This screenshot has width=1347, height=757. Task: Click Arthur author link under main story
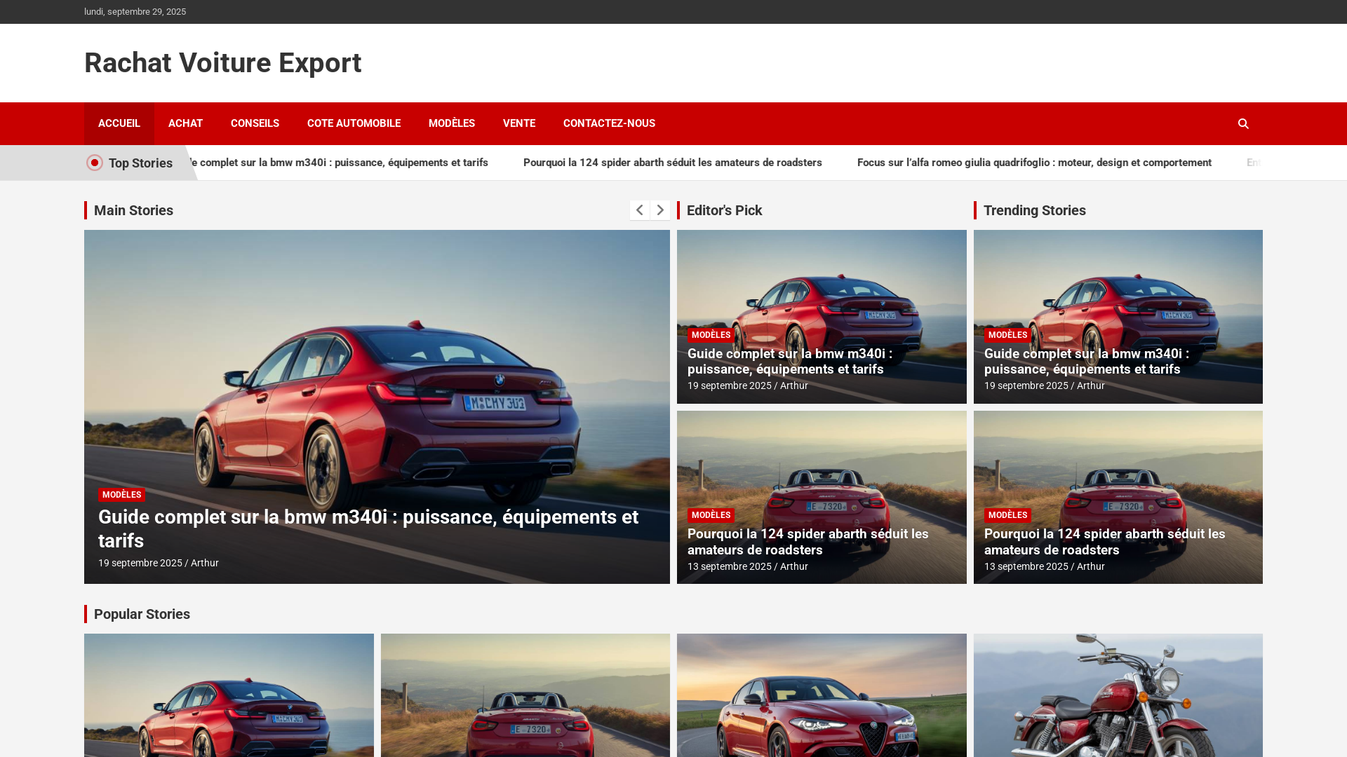coord(205,563)
